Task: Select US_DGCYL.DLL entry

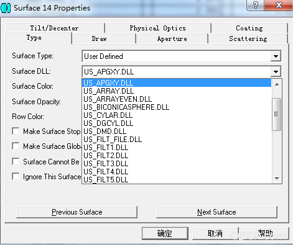Action: click(x=177, y=123)
